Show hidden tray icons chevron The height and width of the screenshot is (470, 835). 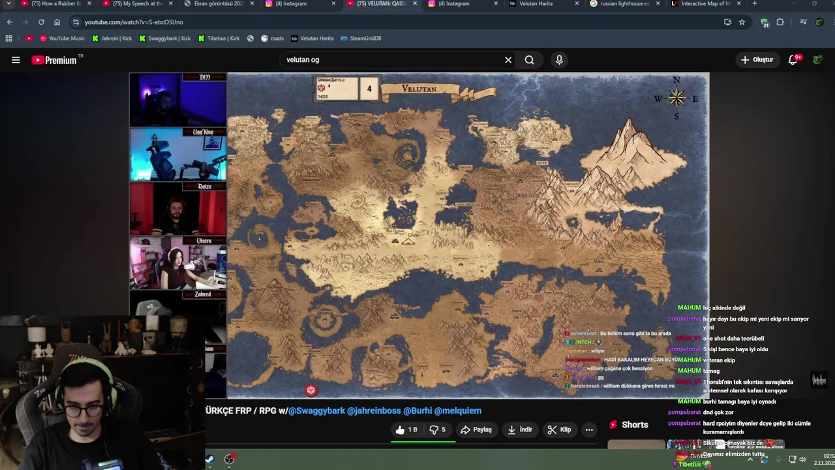pyautogui.click(x=750, y=460)
